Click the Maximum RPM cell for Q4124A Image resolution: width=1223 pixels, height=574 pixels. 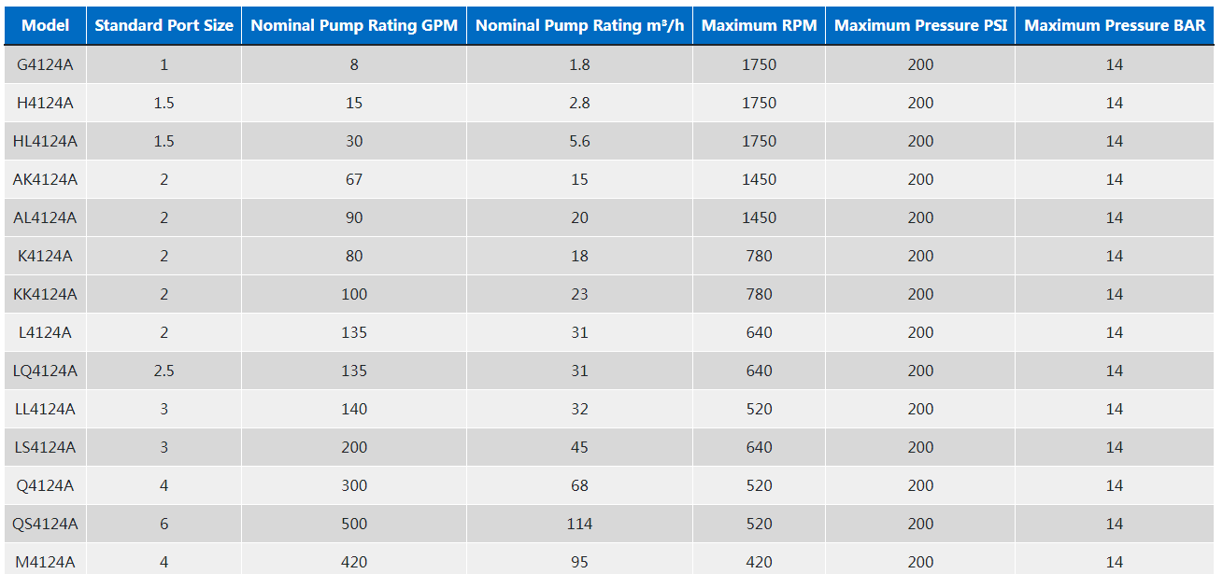[x=759, y=485]
